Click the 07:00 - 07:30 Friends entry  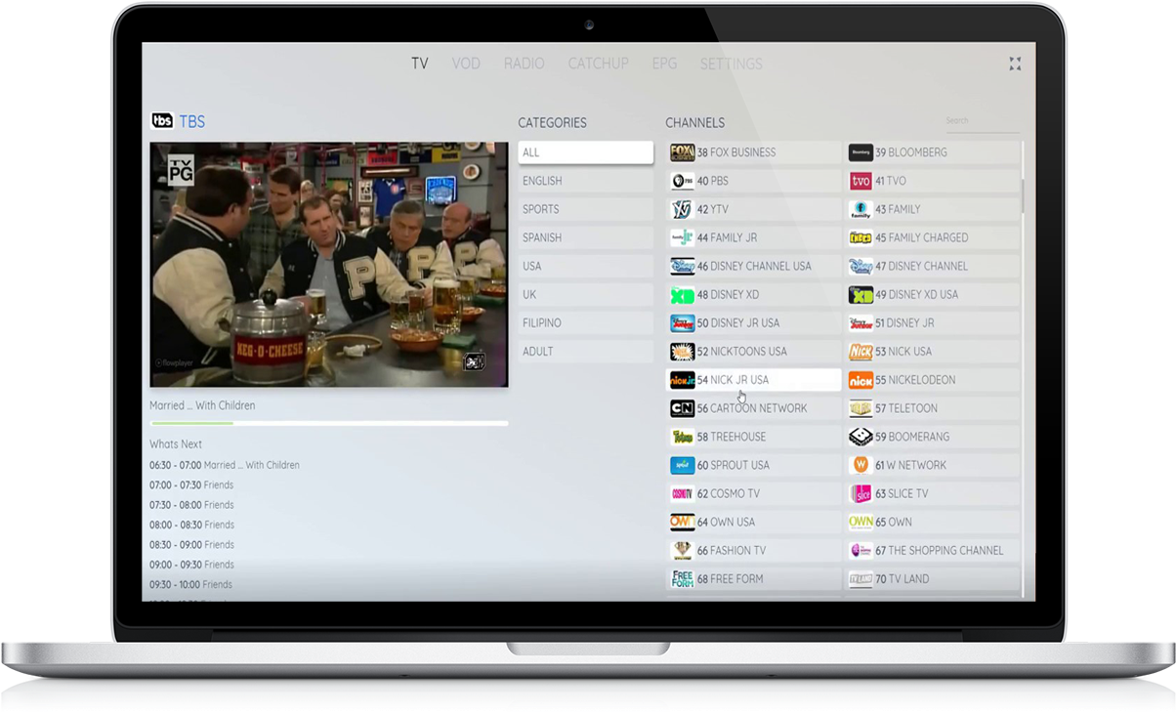point(191,484)
